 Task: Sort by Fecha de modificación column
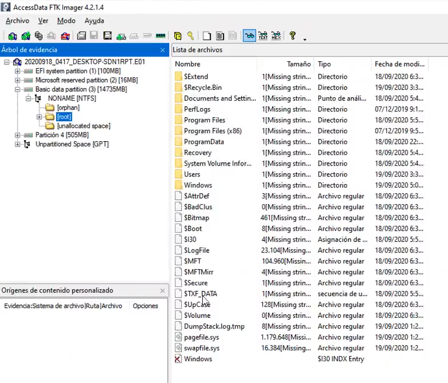(400, 64)
